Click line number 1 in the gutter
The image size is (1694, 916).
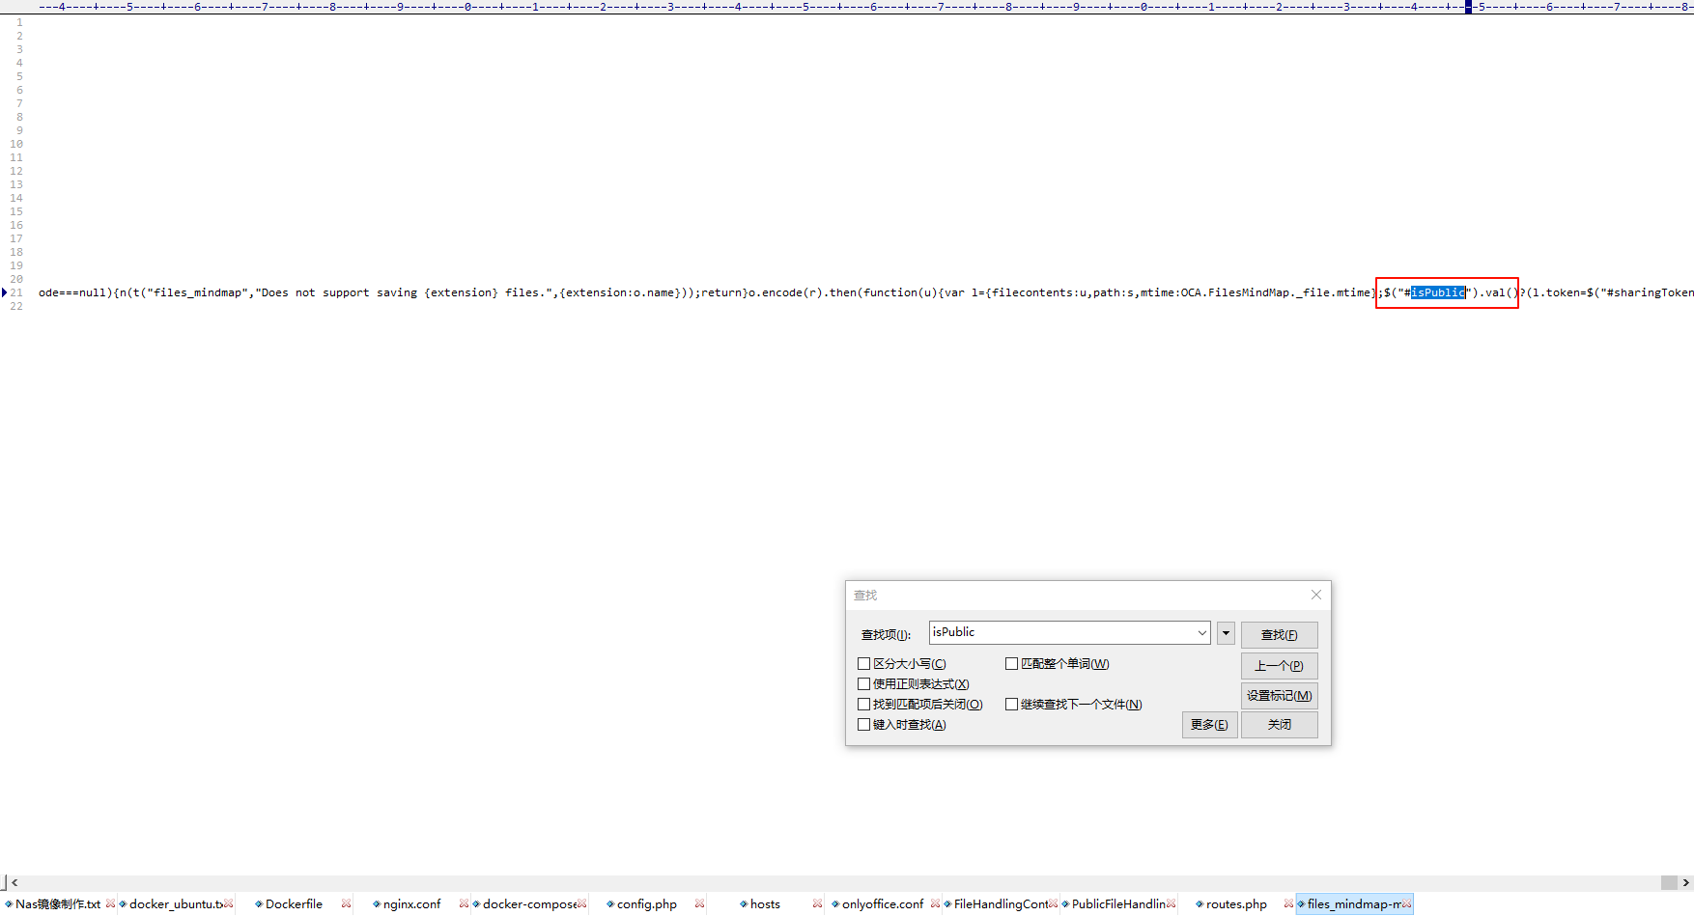tap(19, 22)
